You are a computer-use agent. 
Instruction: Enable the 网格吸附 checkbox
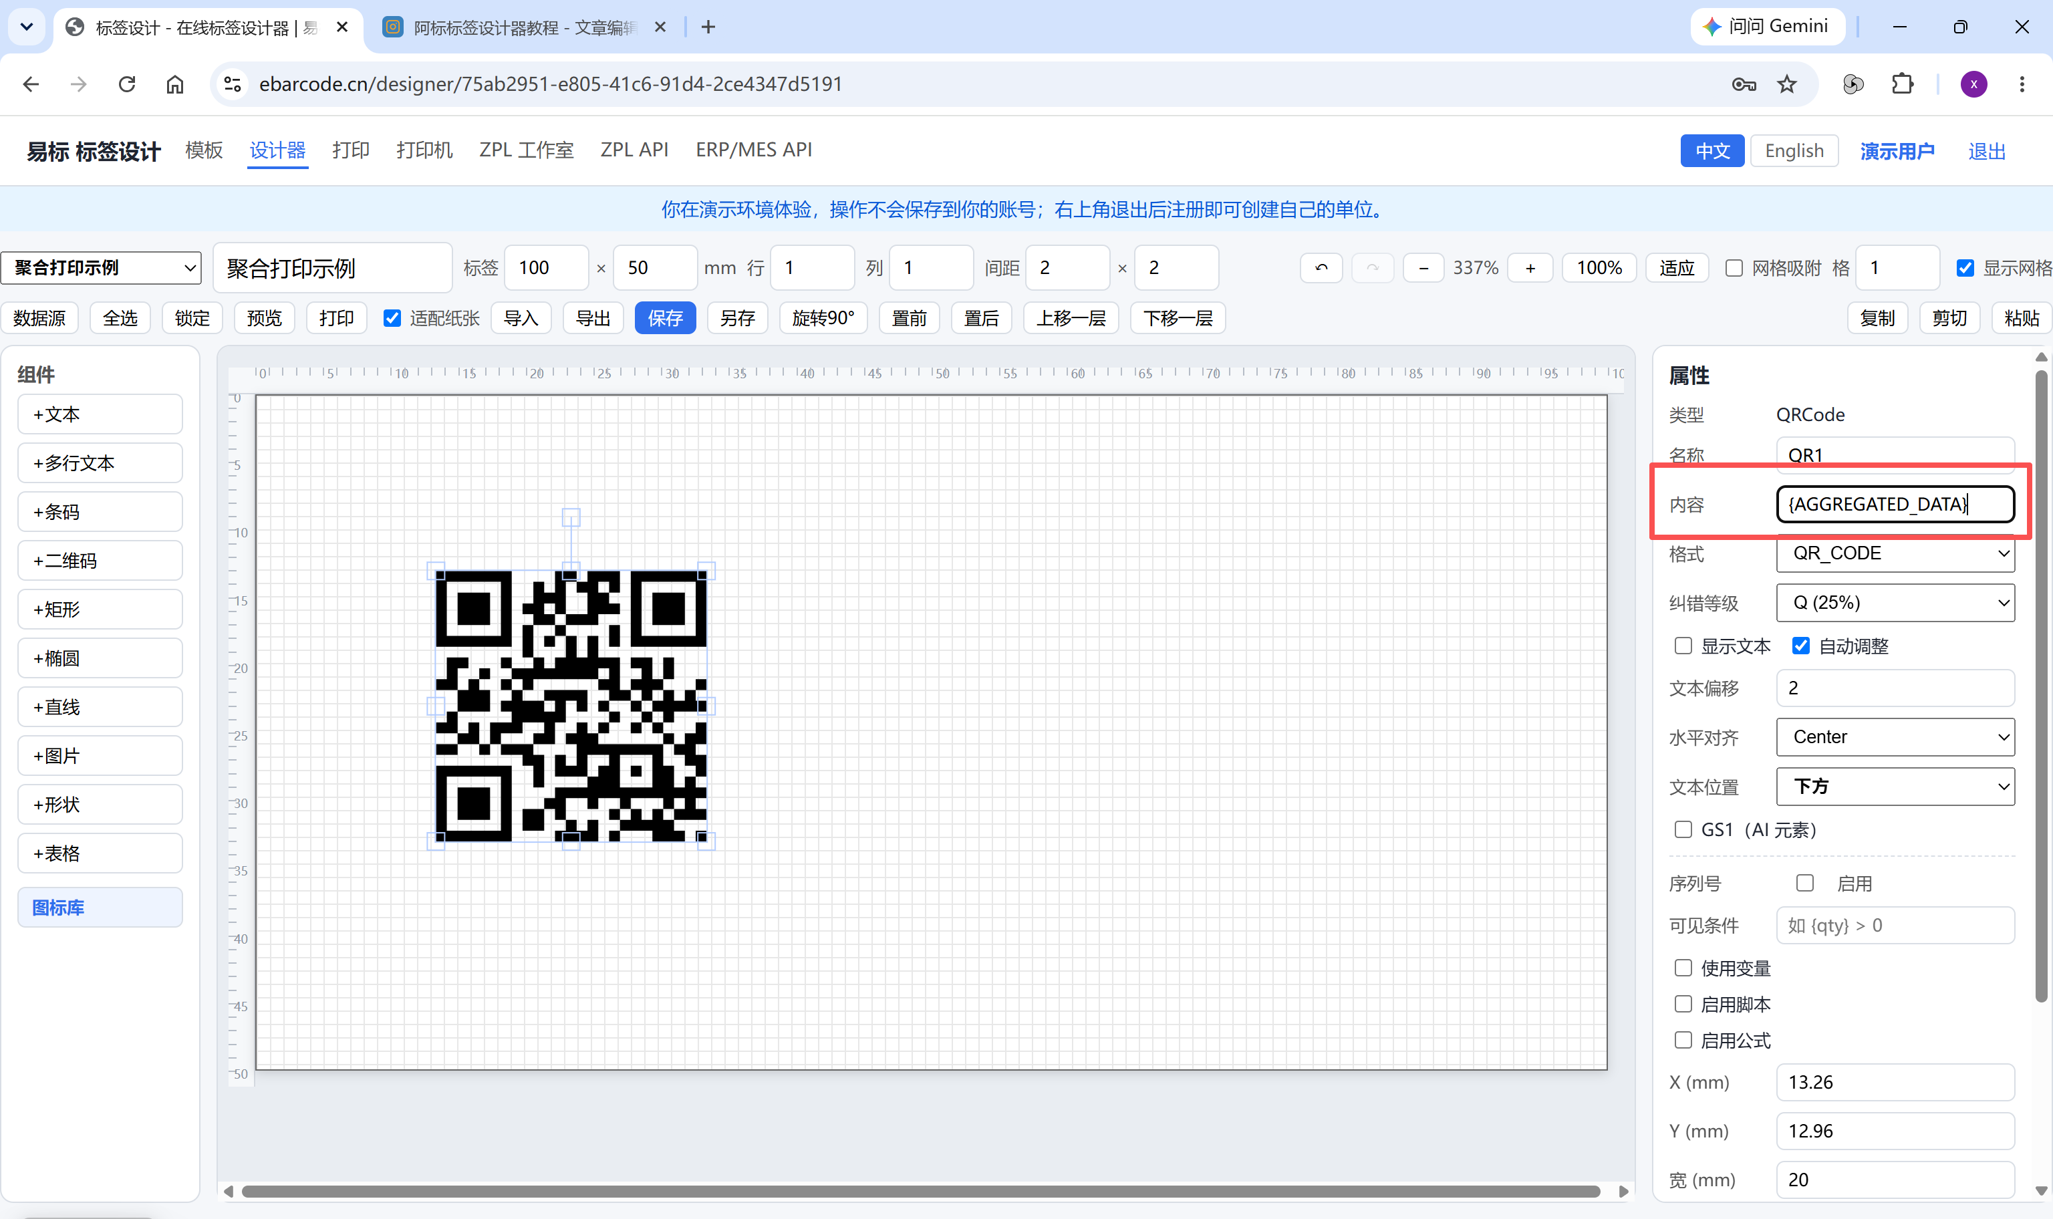click(x=1734, y=268)
